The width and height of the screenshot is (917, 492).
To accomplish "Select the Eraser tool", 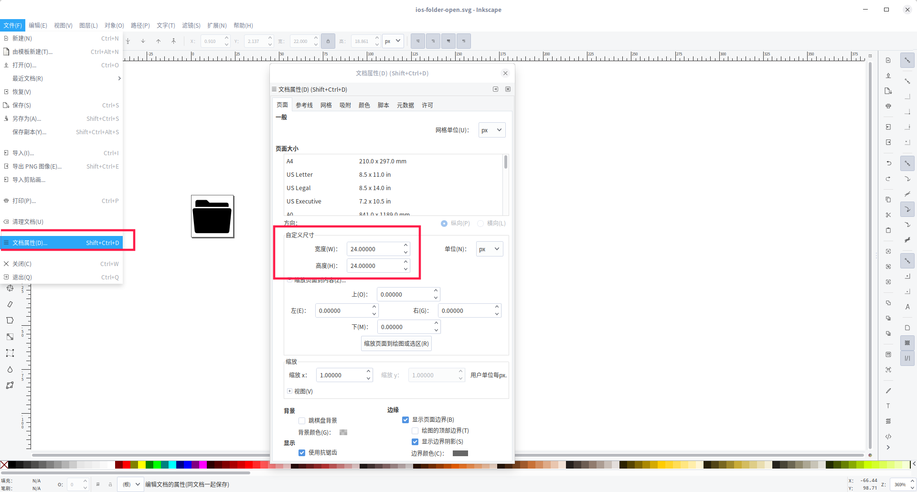I will click(x=10, y=304).
